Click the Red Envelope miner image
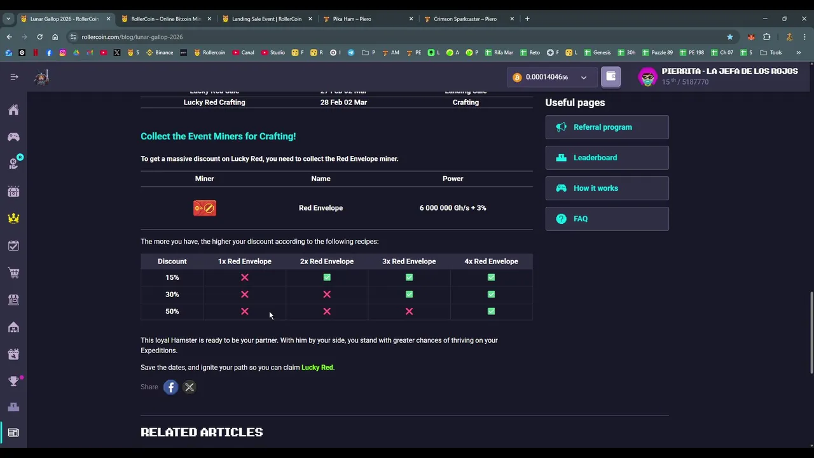The height and width of the screenshot is (458, 814). pyautogui.click(x=205, y=208)
